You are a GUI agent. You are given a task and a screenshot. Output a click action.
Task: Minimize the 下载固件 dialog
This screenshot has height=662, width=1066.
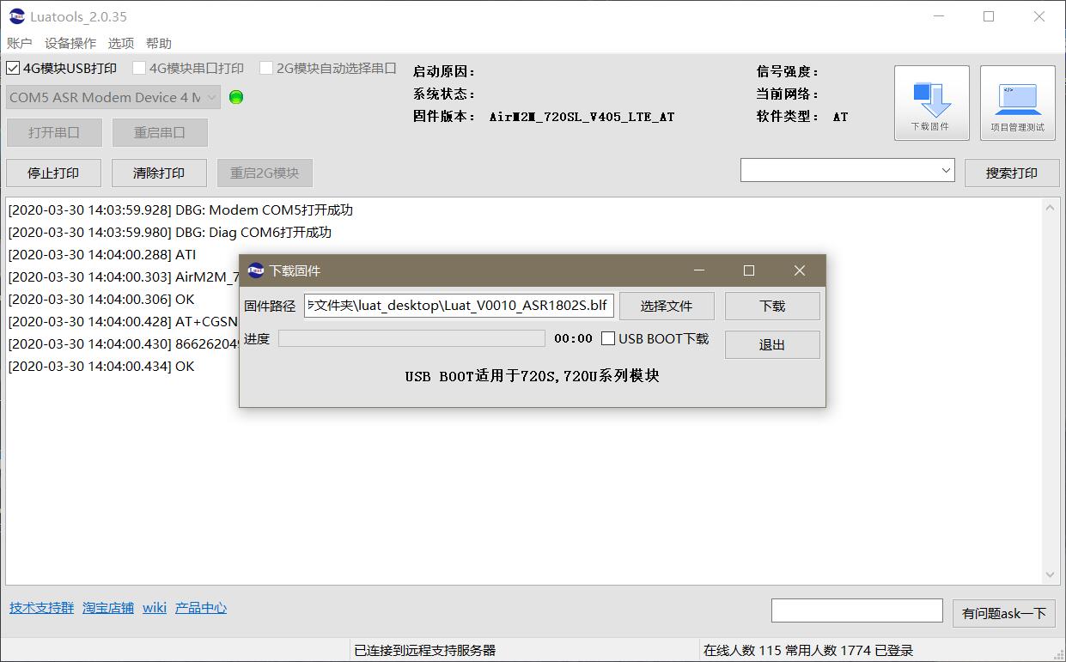coord(699,270)
